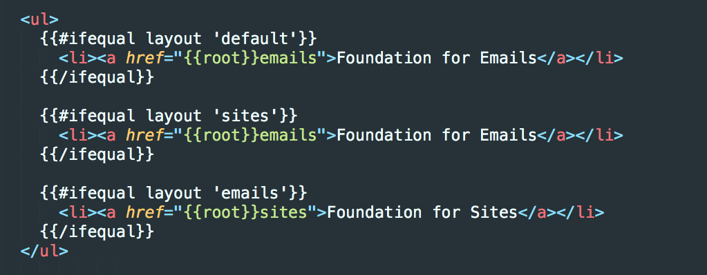Click the li tag opening the Sites item
Image resolution: width=707 pixels, height=275 pixels.
pyautogui.click(x=77, y=213)
